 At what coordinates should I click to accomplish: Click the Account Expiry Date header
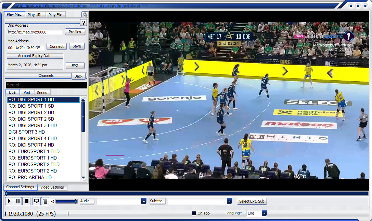(35, 56)
